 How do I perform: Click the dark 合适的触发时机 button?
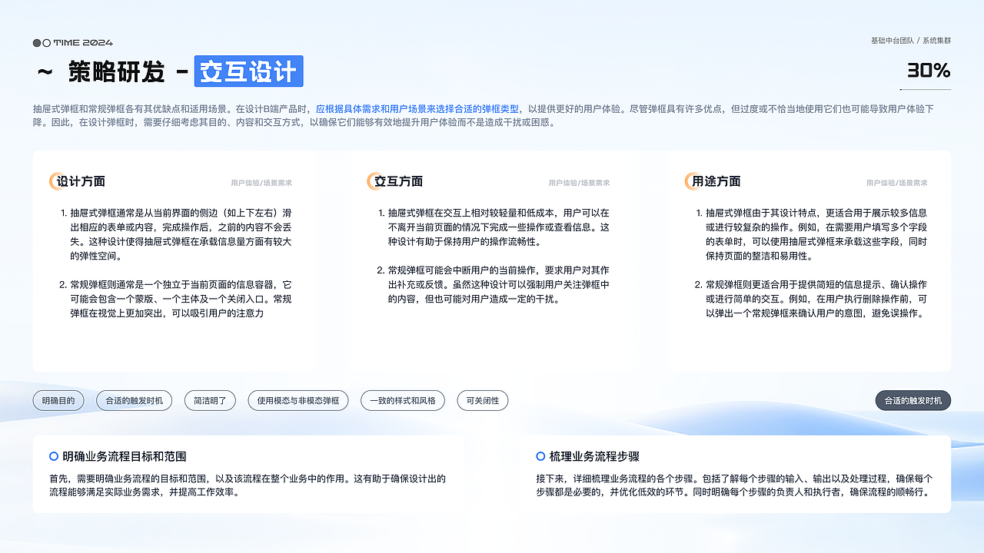(913, 400)
